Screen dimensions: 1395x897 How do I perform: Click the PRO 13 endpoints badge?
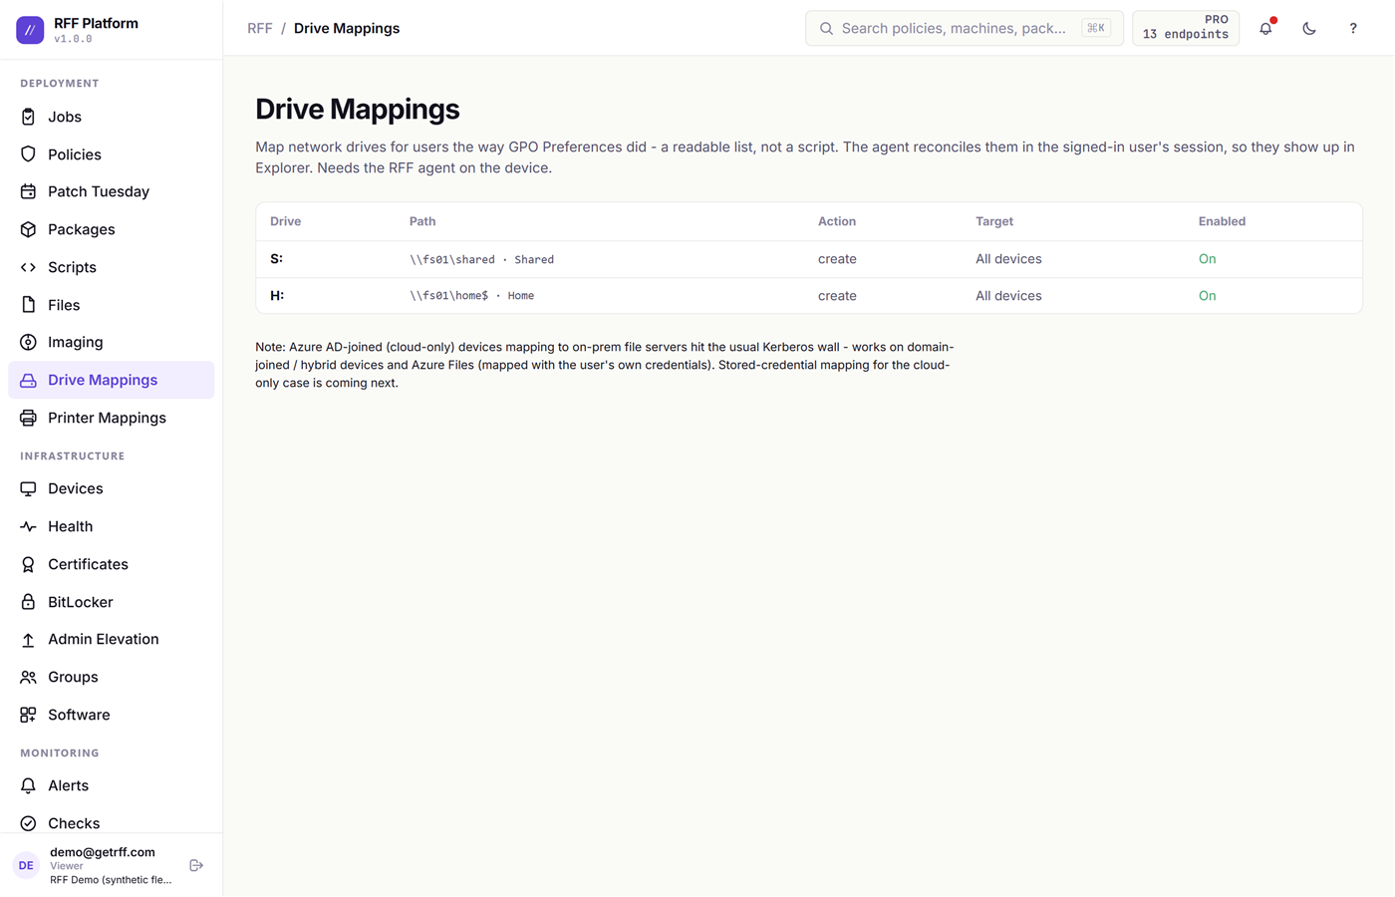[1186, 28]
